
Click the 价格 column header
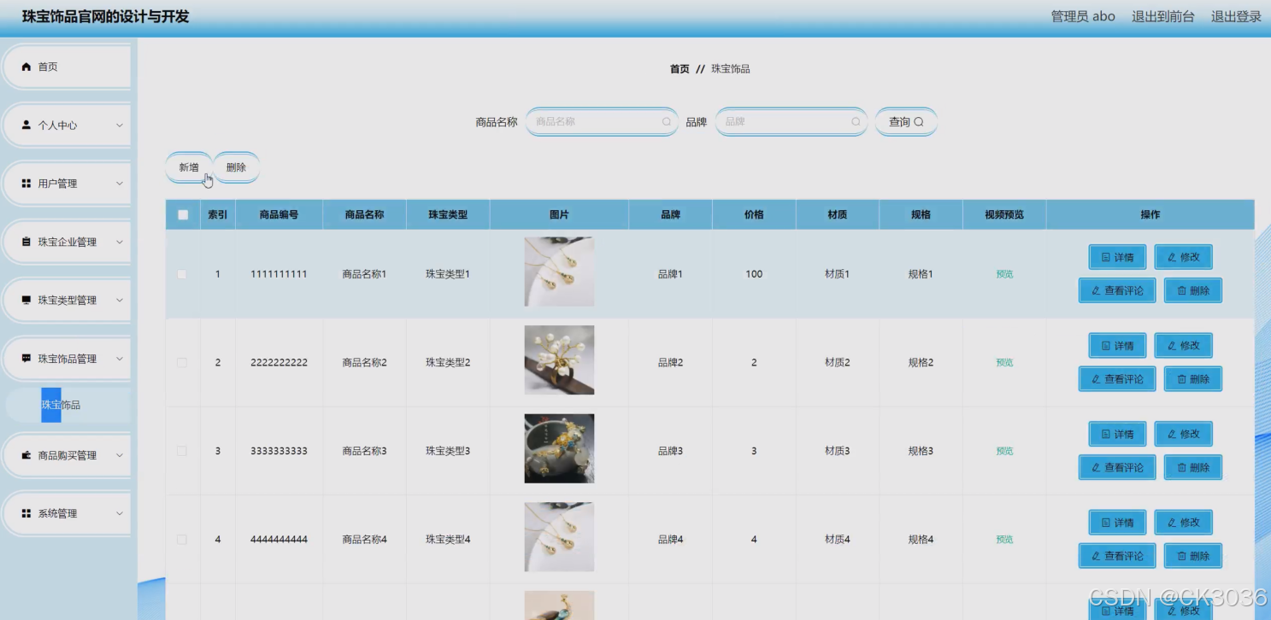point(754,215)
